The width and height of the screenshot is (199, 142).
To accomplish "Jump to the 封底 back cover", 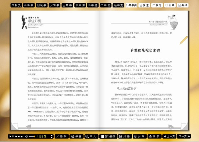I will pyautogui.click(x=140, y=136).
